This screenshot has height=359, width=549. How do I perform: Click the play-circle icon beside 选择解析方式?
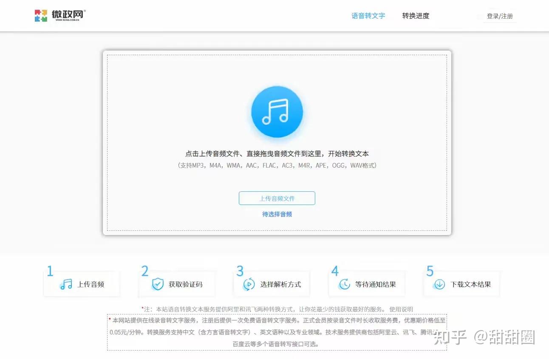[x=249, y=284]
